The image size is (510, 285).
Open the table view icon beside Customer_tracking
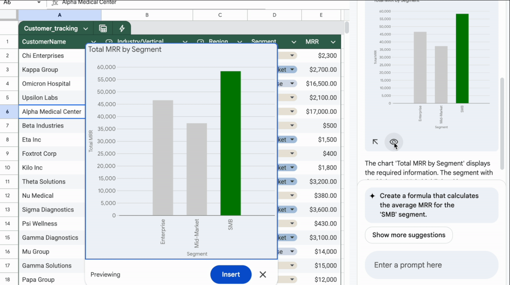(103, 28)
